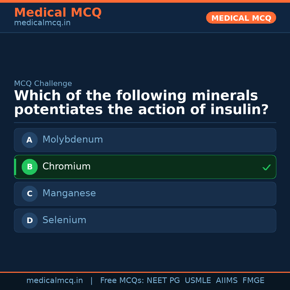290x290 pixels.
Task: Click FMGE in the footer
Action: 253,281
